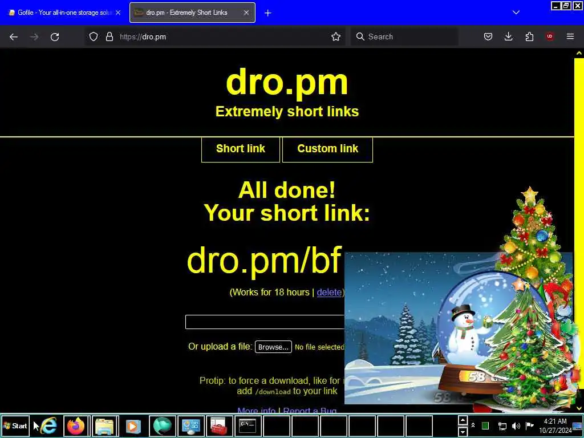Close the Gofile tab
Image resolution: width=584 pixels, height=438 pixels.
(118, 13)
